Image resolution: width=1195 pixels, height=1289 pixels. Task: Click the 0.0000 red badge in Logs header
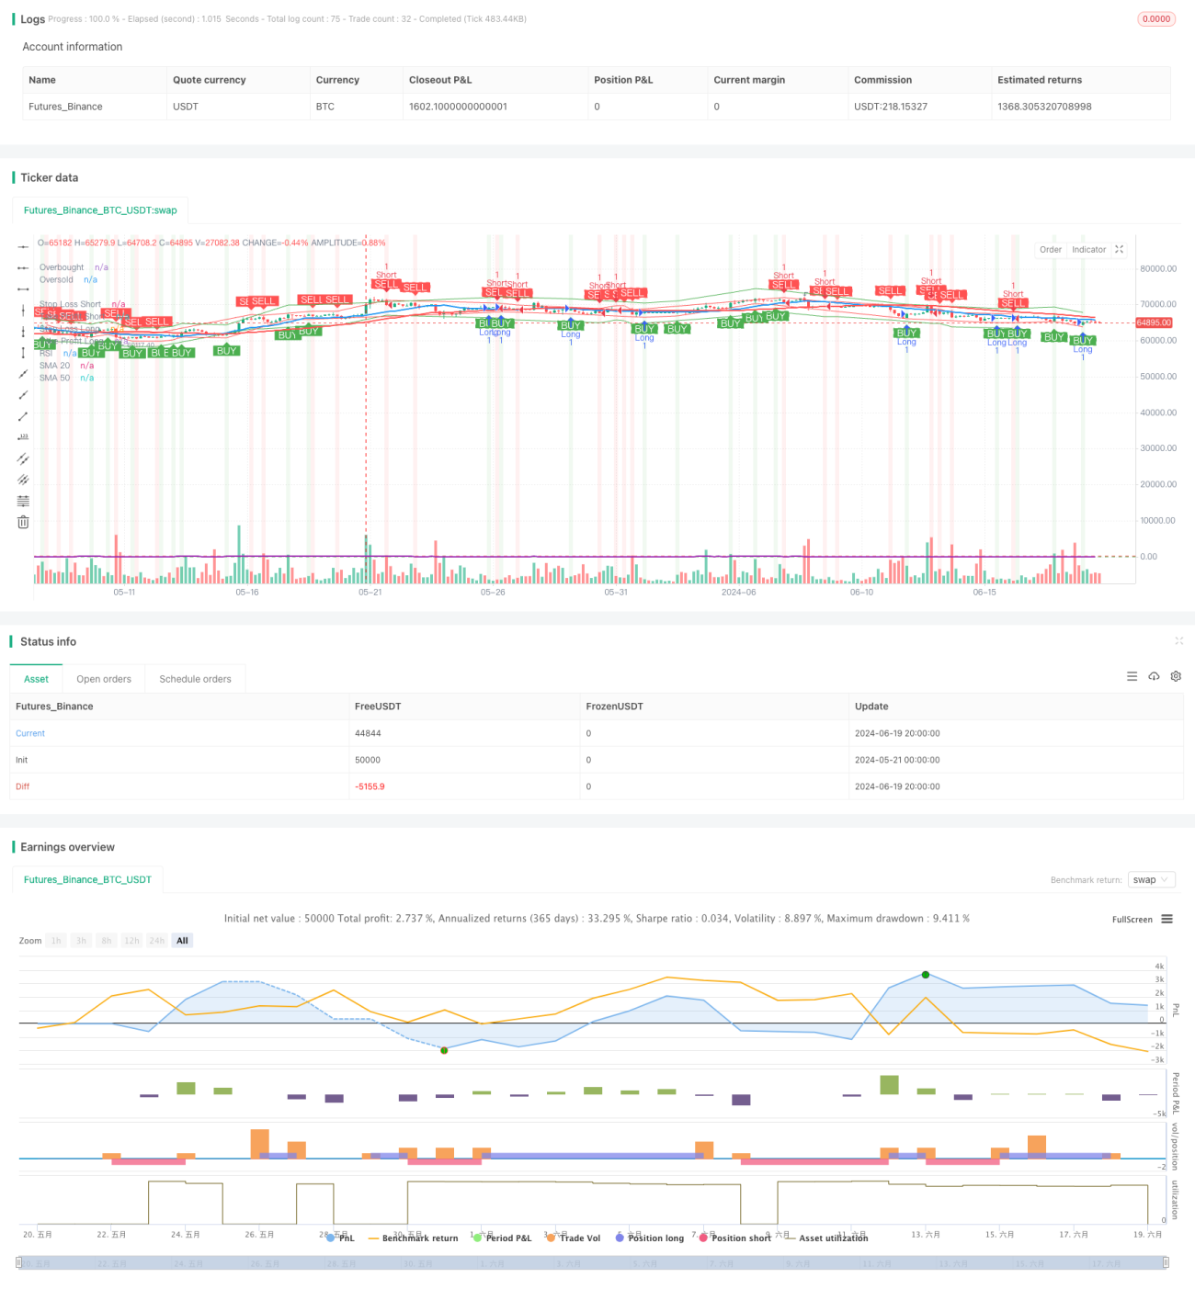(1156, 18)
